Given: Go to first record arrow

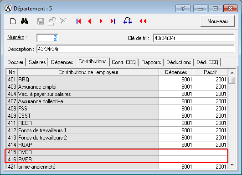Looking at the screenshot, I should pos(78,21).
